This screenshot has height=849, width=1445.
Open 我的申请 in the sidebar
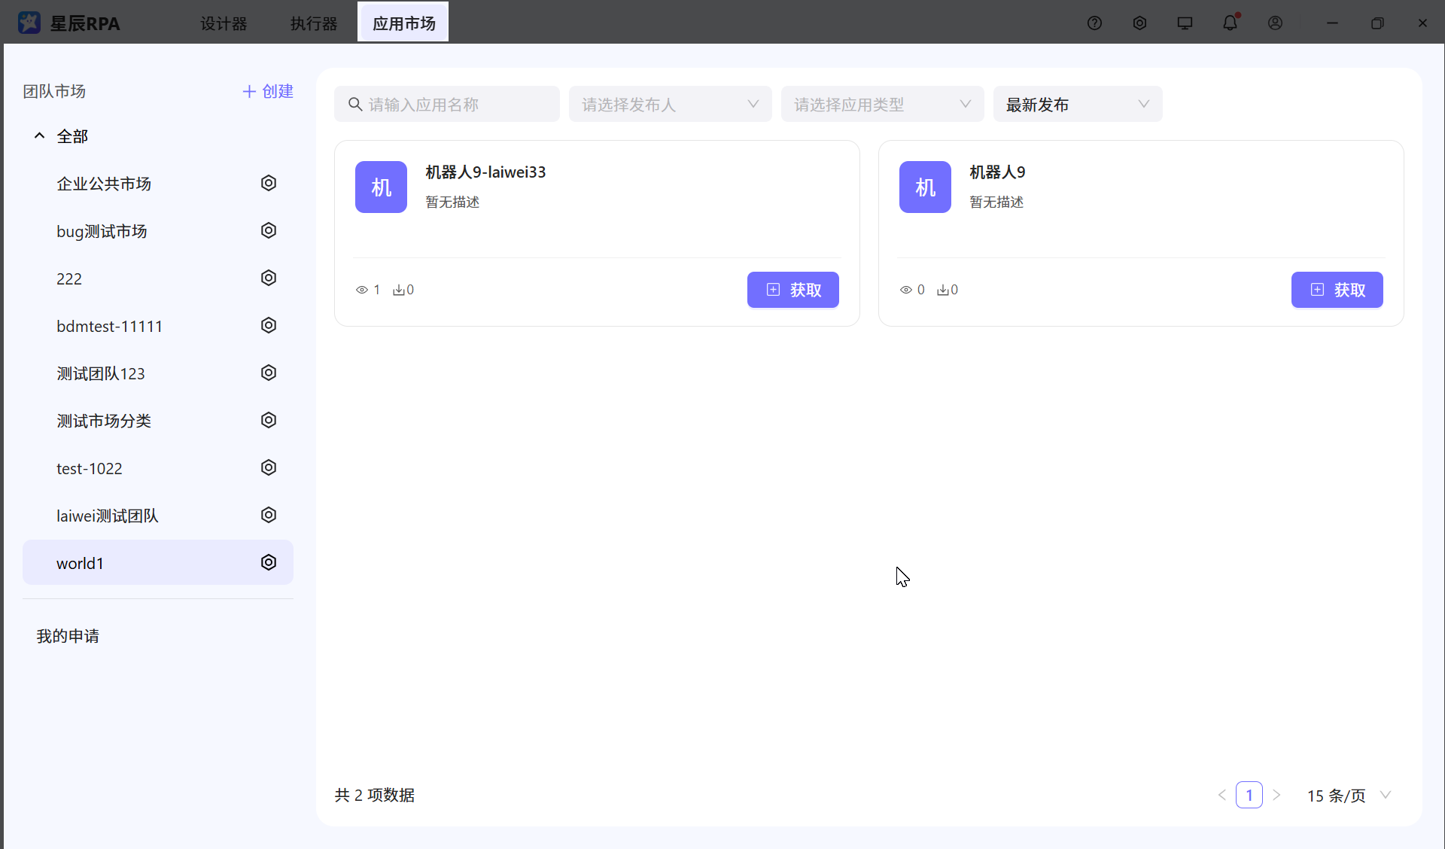pos(68,636)
